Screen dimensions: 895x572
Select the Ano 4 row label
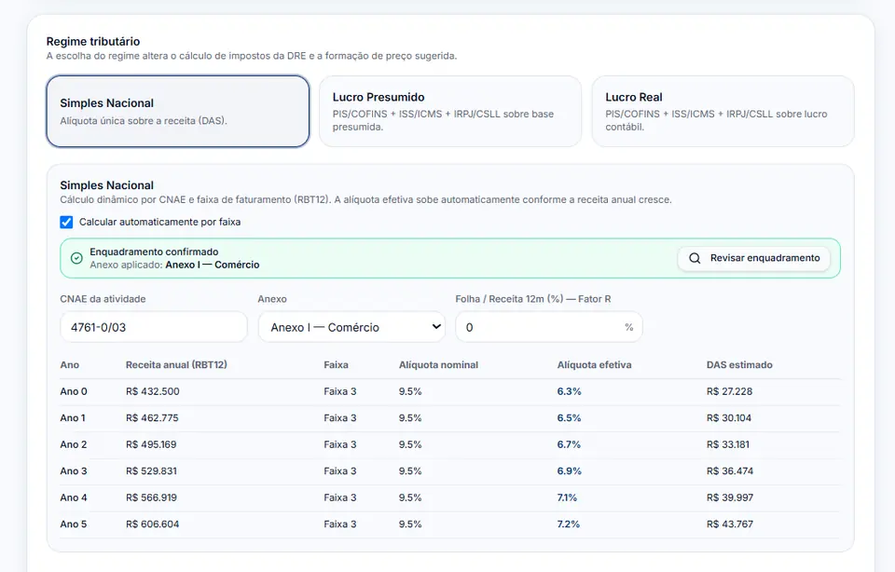pyautogui.click(x=74, y=497)
